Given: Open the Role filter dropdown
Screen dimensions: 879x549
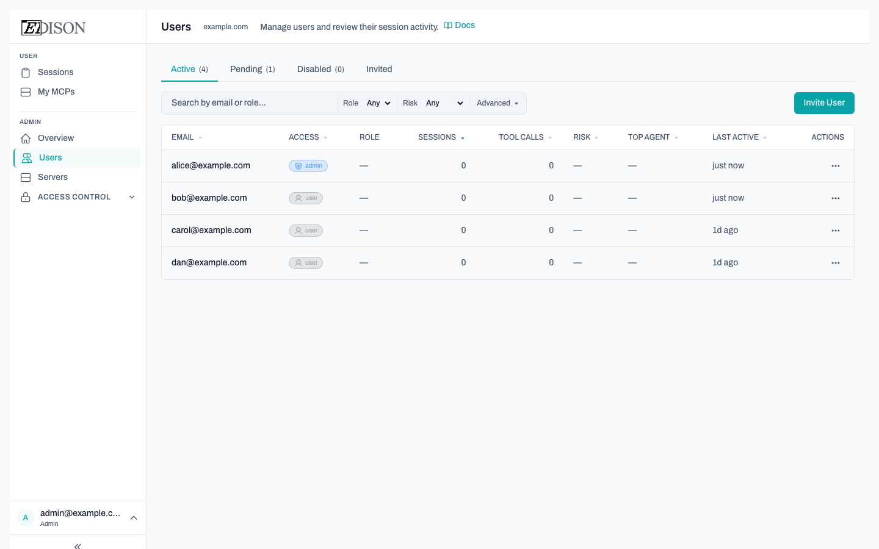Looking at the screenshot, I should click(378, 103).
